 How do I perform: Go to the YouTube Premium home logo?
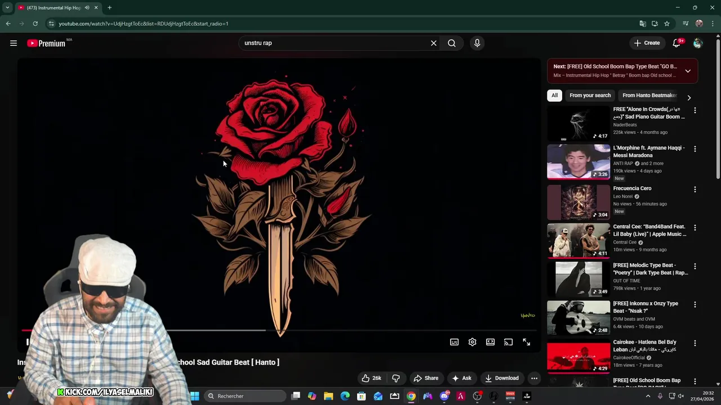[47, 43]
